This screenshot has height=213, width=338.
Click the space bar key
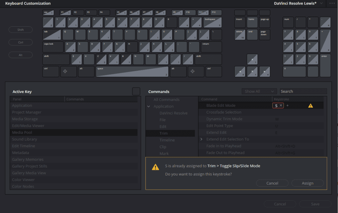click(132, 72)
